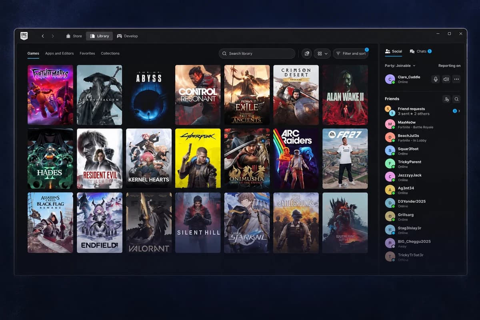The height and width of the screenshot is (320, 480).
Task: Click the Reporting on label
Action: click(x=449, y=66)
